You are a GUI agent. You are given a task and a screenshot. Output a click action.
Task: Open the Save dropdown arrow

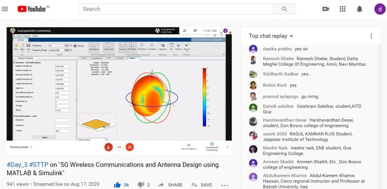(x=28, y=51)
